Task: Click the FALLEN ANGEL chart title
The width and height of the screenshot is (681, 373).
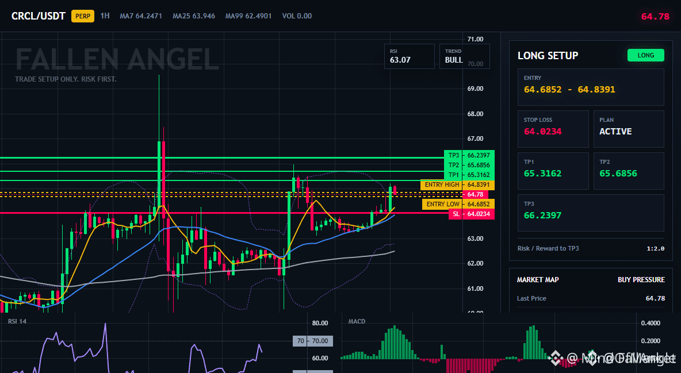Action: coord(117,59)
